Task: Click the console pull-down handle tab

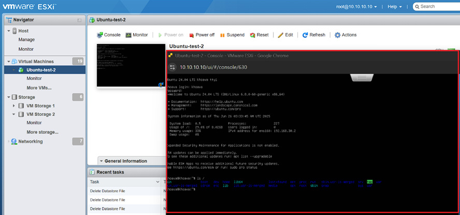Action: point(362,78)
